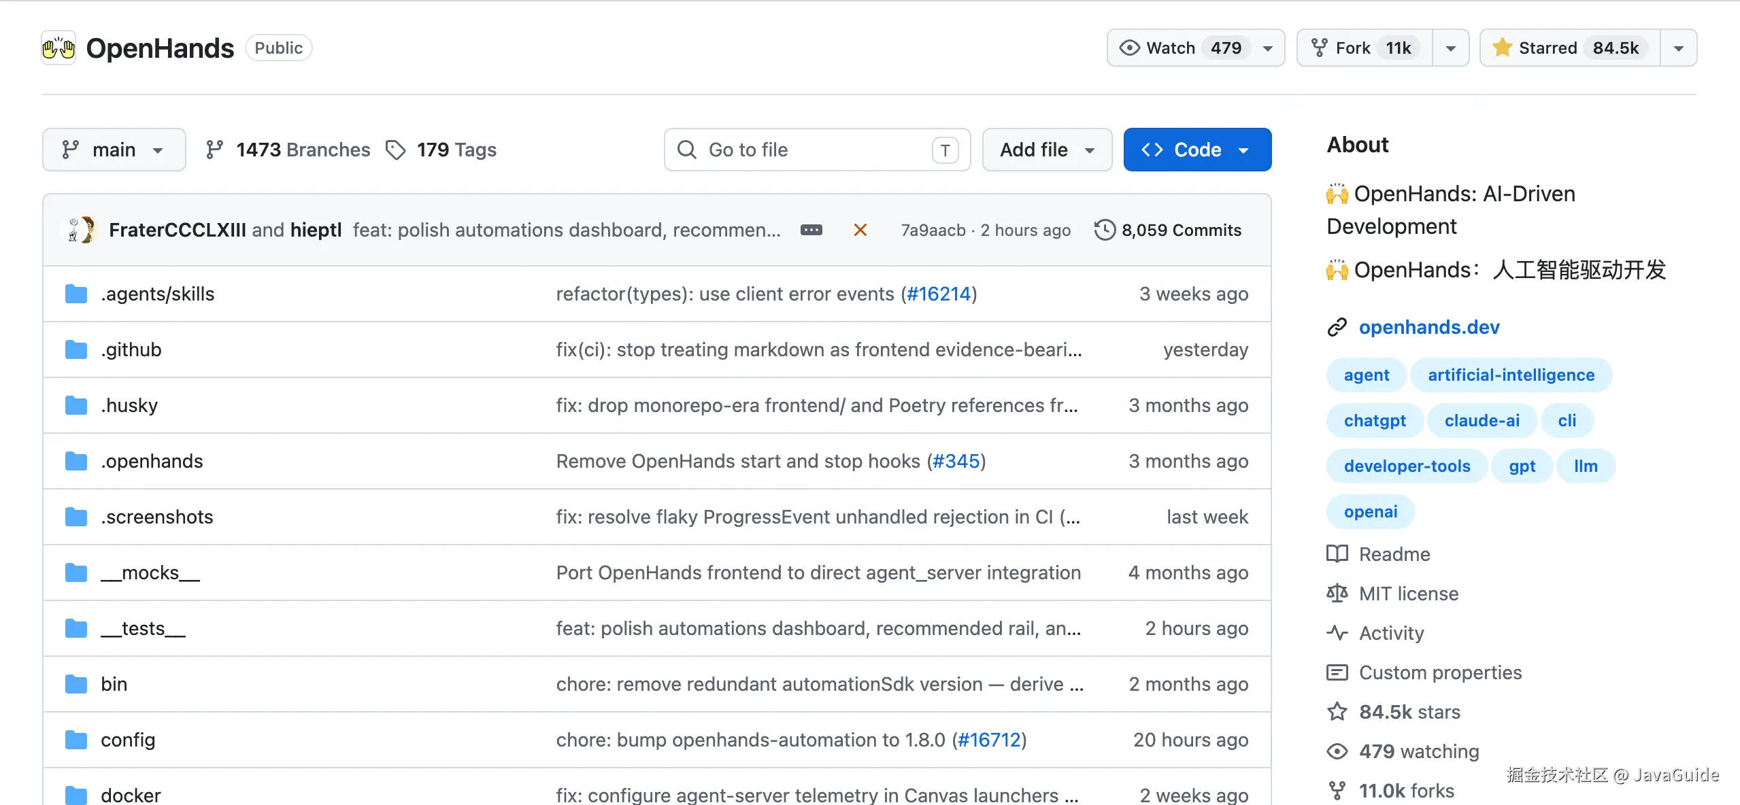1740x805 pixels.
Task: Select the agent topic tag
Action: [1367, 375]
